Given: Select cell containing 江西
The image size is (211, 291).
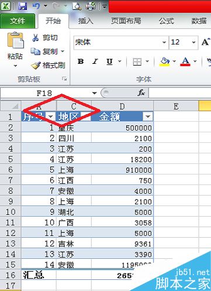Looking at the screenshot, I should pos(74,180).
